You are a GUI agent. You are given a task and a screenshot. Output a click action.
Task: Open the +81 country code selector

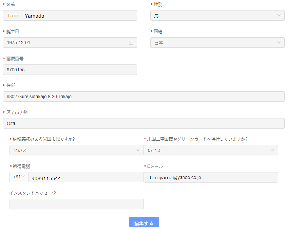click(19, 177)
